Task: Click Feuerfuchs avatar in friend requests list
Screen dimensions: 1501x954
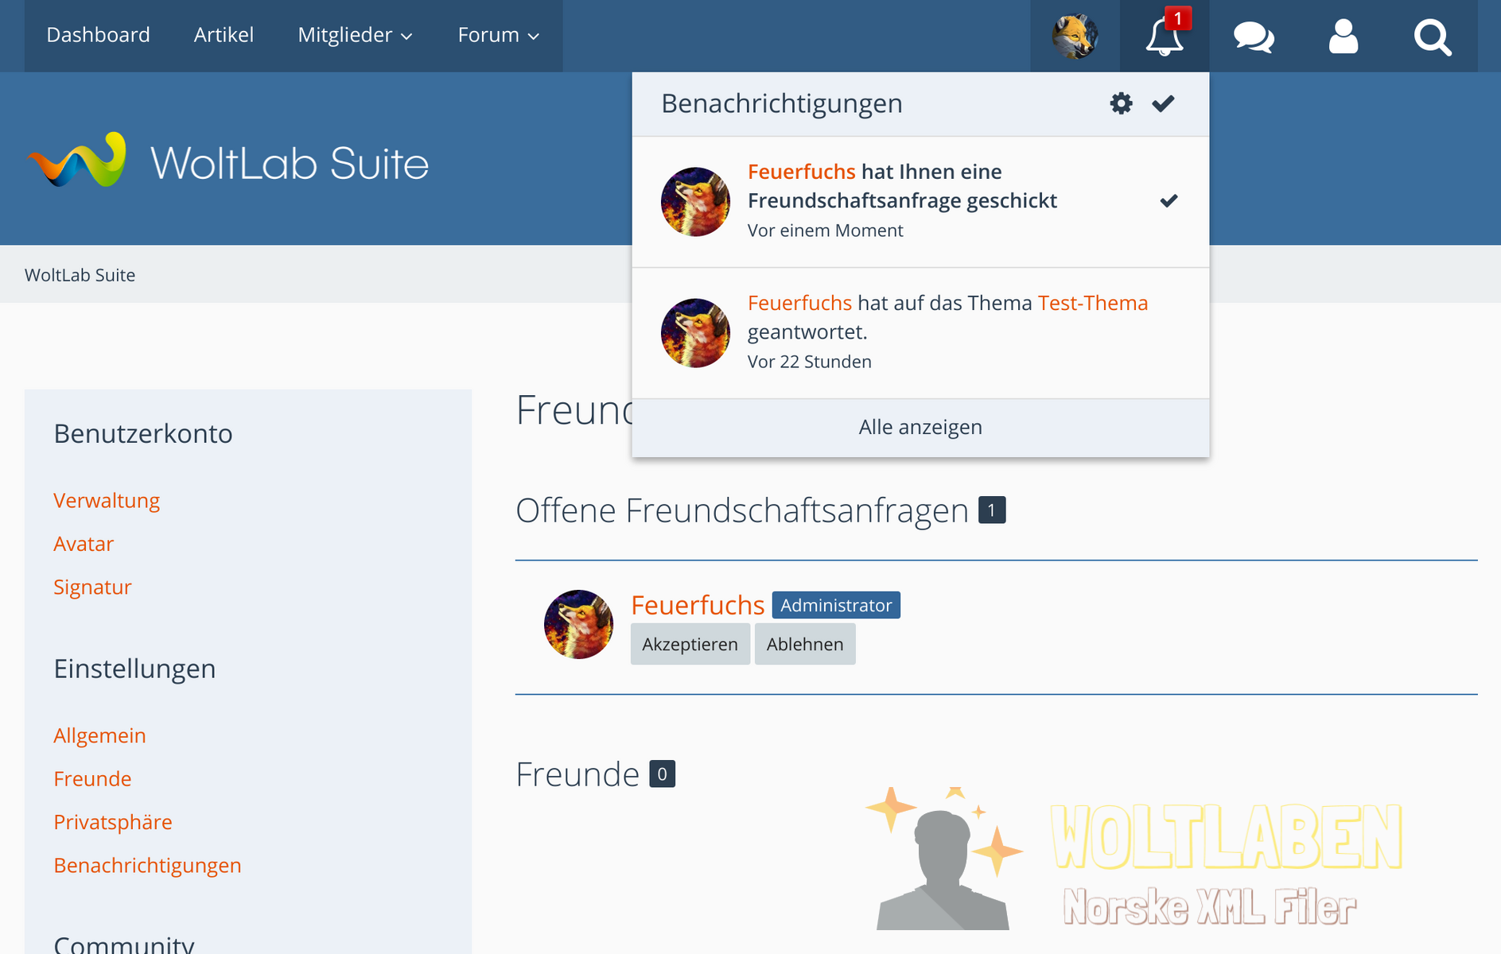Action: [578, 624]
